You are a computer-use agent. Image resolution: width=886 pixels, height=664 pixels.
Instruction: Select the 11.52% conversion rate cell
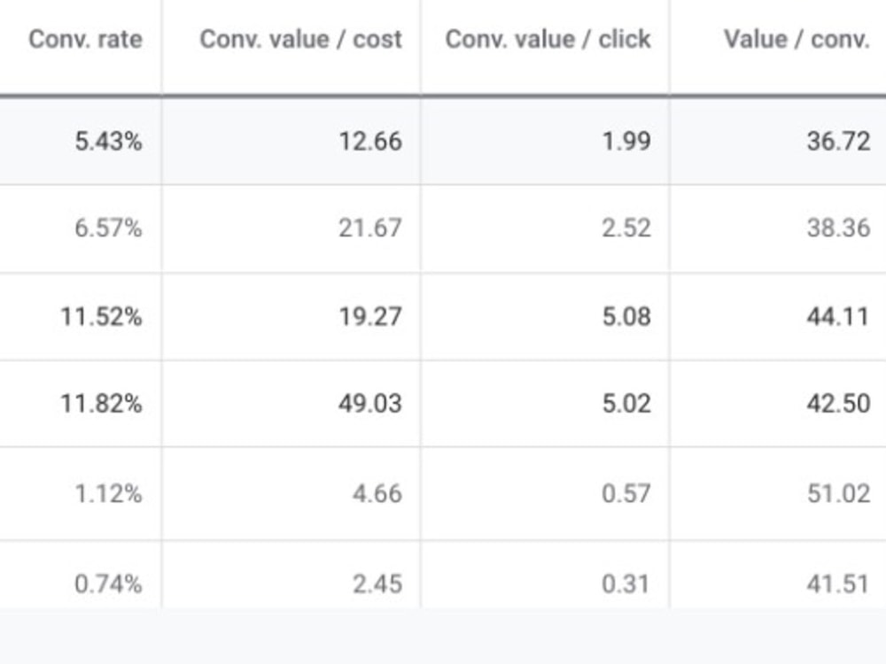pyautogui.click(x=101, y=316)
